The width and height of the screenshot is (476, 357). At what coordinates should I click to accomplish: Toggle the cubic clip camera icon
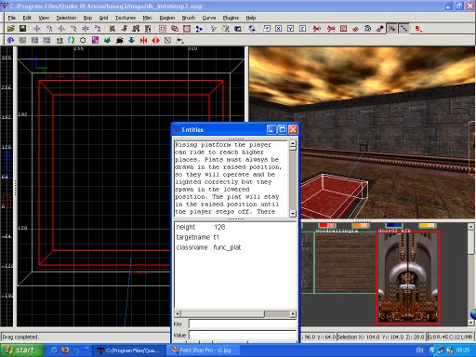coord(238,29)
